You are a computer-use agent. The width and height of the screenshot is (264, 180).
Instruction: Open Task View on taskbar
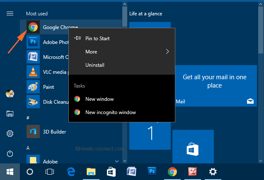pyautogui.click(x=50, y=172)
